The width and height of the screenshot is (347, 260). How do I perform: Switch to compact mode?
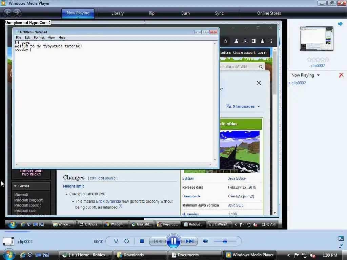click(341, 246)
